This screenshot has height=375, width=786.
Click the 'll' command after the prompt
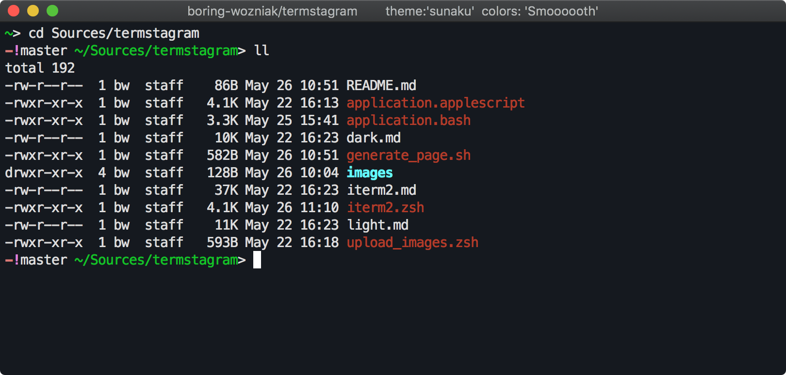pos(262,51)
